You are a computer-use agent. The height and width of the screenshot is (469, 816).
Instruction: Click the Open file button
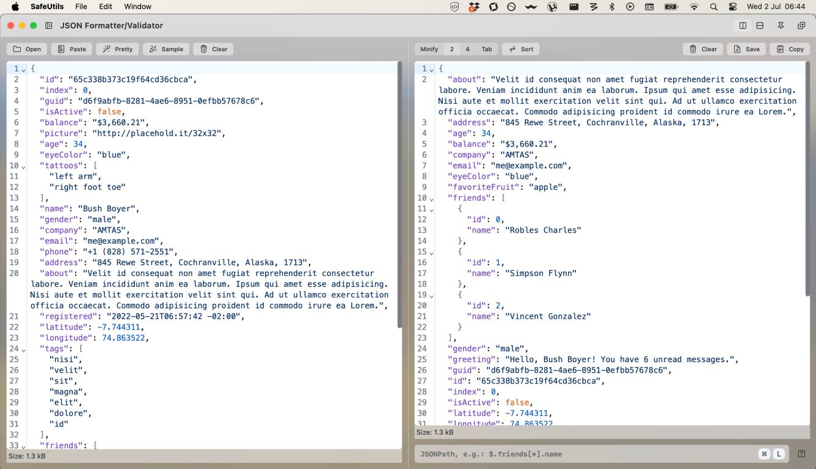[x=27, y=49]
